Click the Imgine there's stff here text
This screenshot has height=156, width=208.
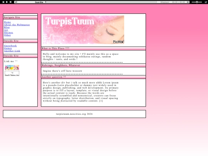[x=62, y=71]
